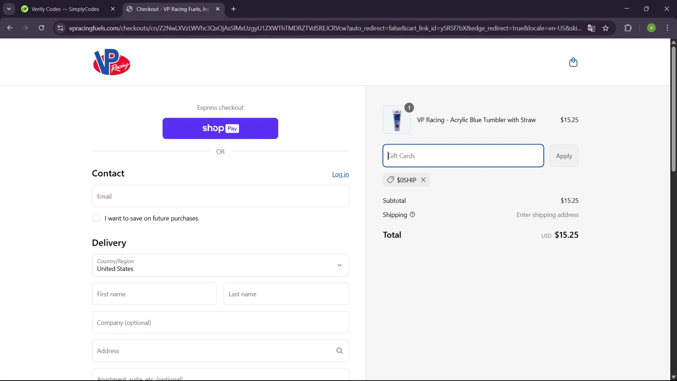Open a new browser tab

233,9
